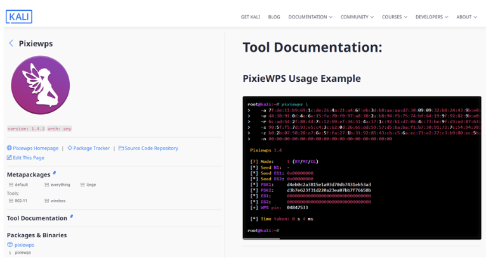Image resolution: width=486 pixels, height=262 pixels.
Task: Click the Community menu label
Action: 354,17
